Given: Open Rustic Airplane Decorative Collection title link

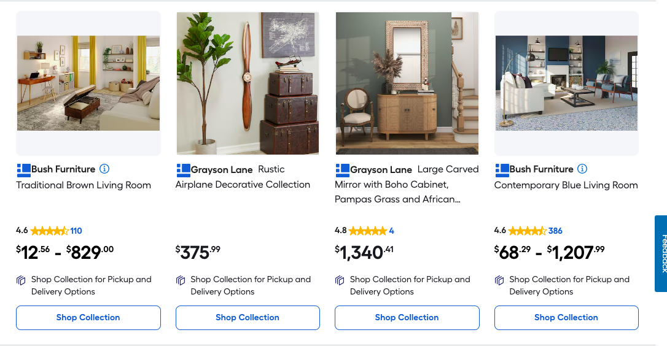Looking at the screenshot, I should [243, 185].
